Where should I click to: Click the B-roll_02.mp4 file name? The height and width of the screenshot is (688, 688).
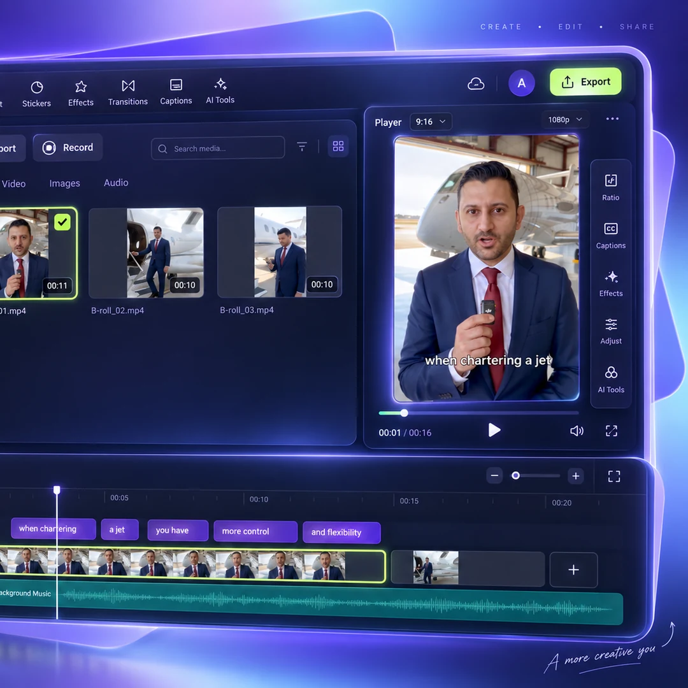point(117,310)
